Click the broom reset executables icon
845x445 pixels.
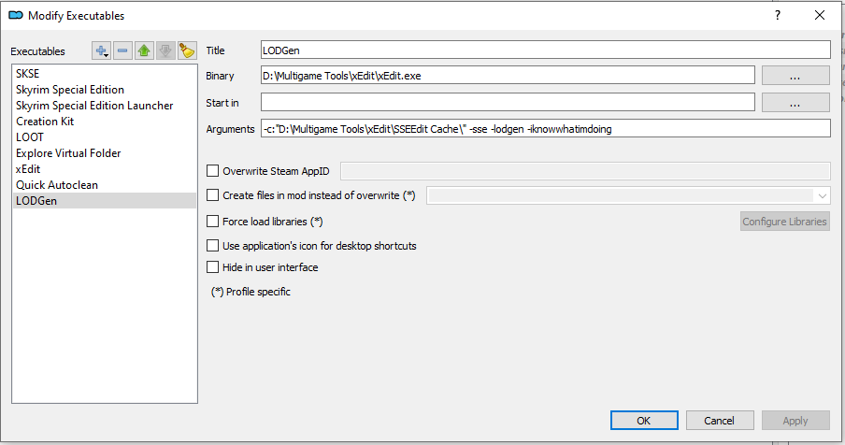[x=186, y=50]
